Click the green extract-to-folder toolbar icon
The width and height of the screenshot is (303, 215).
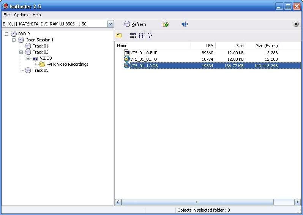166,24
